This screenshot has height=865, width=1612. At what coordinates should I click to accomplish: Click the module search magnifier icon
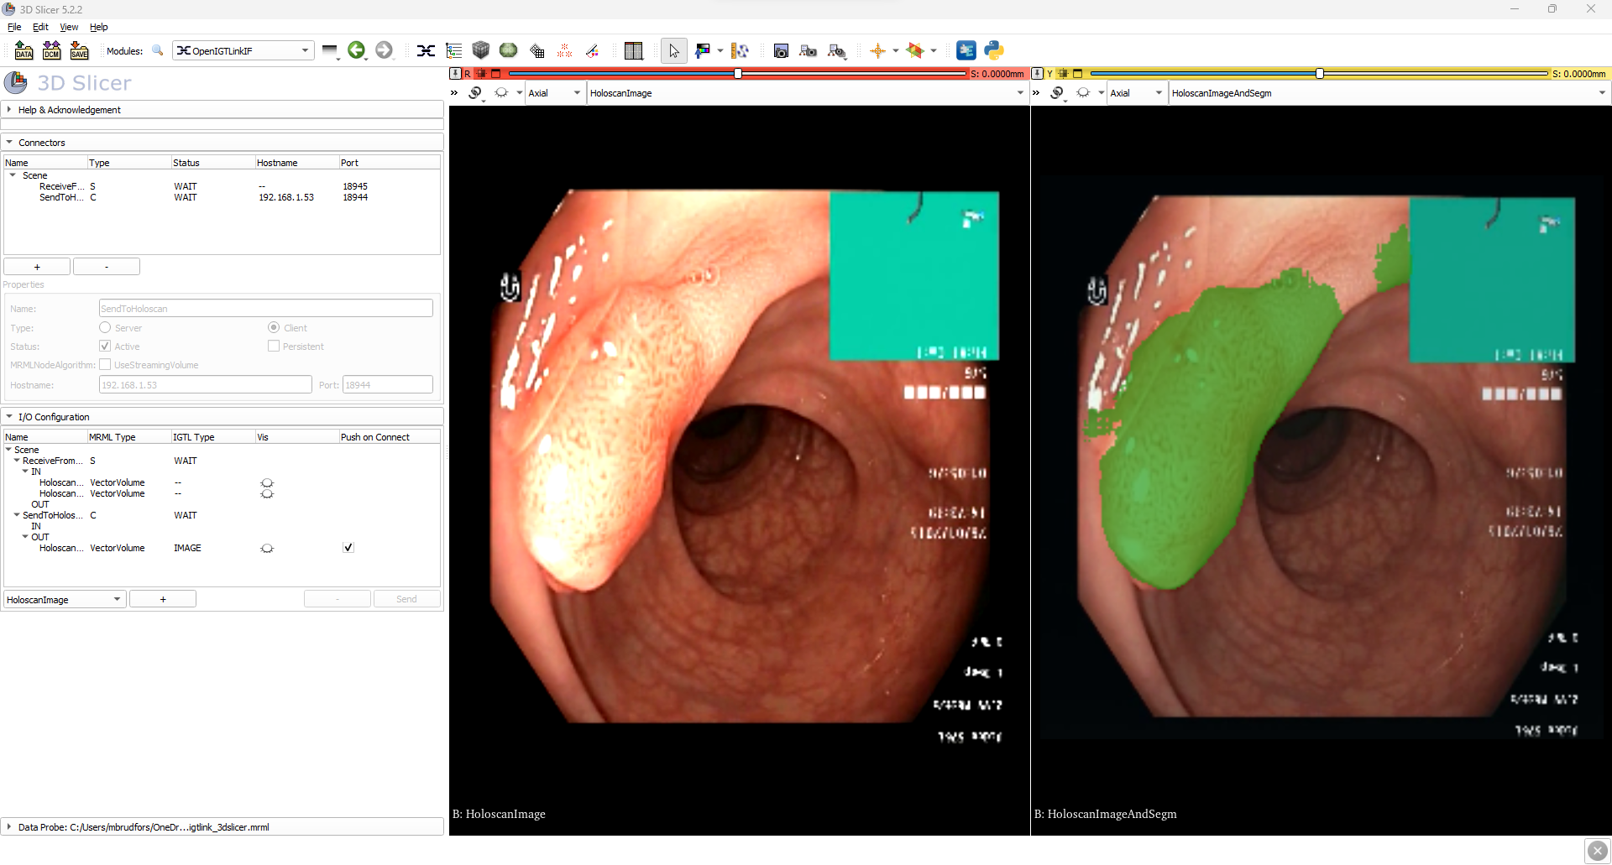click(x=157, y=50)
